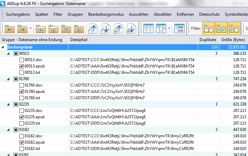Open the Filter menu

(x=58, y=14)
